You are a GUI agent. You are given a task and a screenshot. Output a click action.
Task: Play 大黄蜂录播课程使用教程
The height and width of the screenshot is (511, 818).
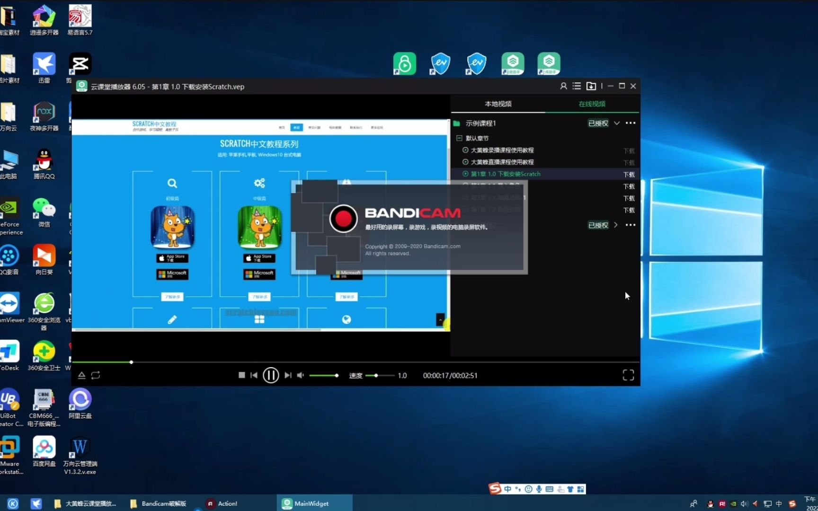(502, 150)
